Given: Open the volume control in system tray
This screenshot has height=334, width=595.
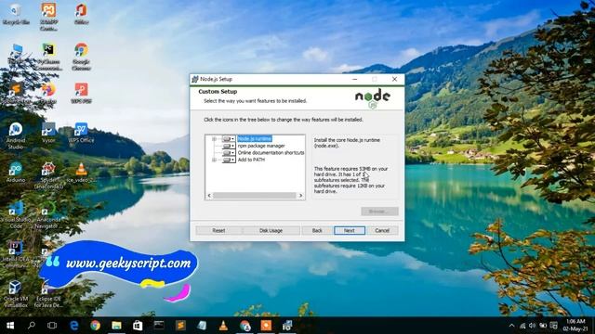Looking at the screenshot, I should (x=533, y=326).
